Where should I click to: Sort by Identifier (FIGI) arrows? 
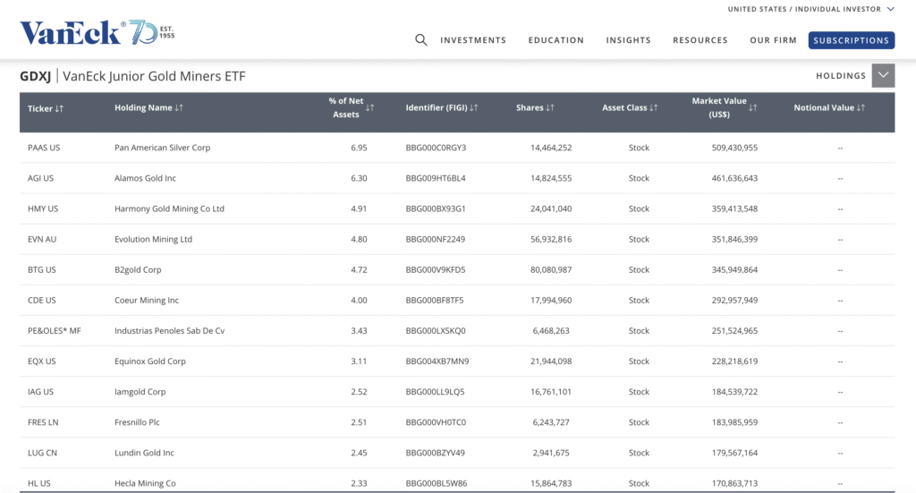(x=474, y=108)
